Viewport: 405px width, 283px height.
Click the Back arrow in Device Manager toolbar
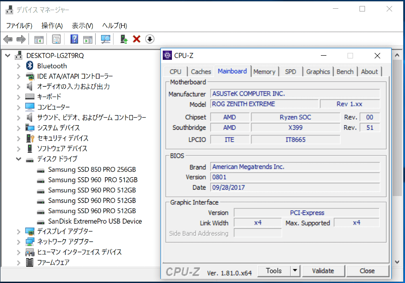pyautogui.click(x=8, y=39)
